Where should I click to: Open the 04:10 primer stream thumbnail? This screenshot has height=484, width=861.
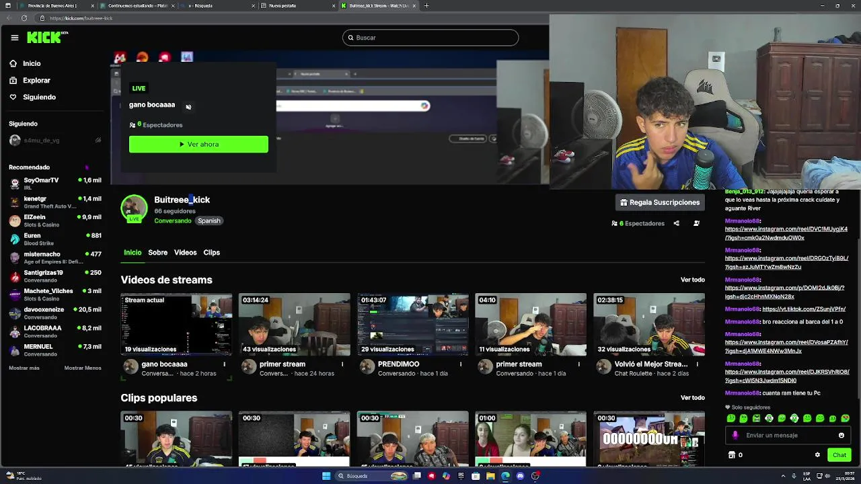[x=531, y=324]
